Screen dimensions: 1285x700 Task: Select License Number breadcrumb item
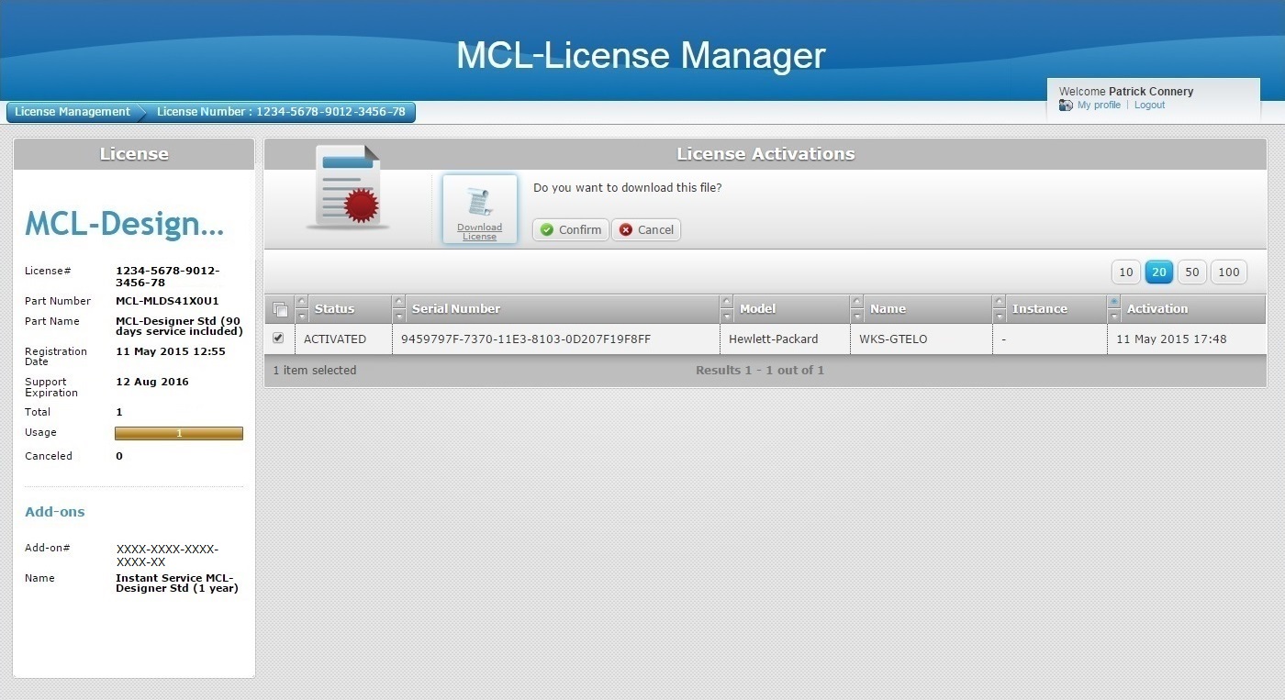point(281,112)
